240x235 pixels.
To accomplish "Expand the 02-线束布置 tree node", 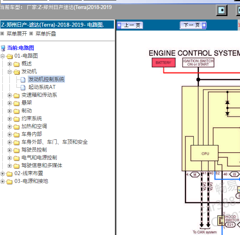I will (2, 174).
